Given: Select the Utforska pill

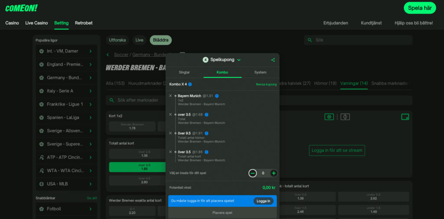Looking at the screenshot, I should click(117, 40).
